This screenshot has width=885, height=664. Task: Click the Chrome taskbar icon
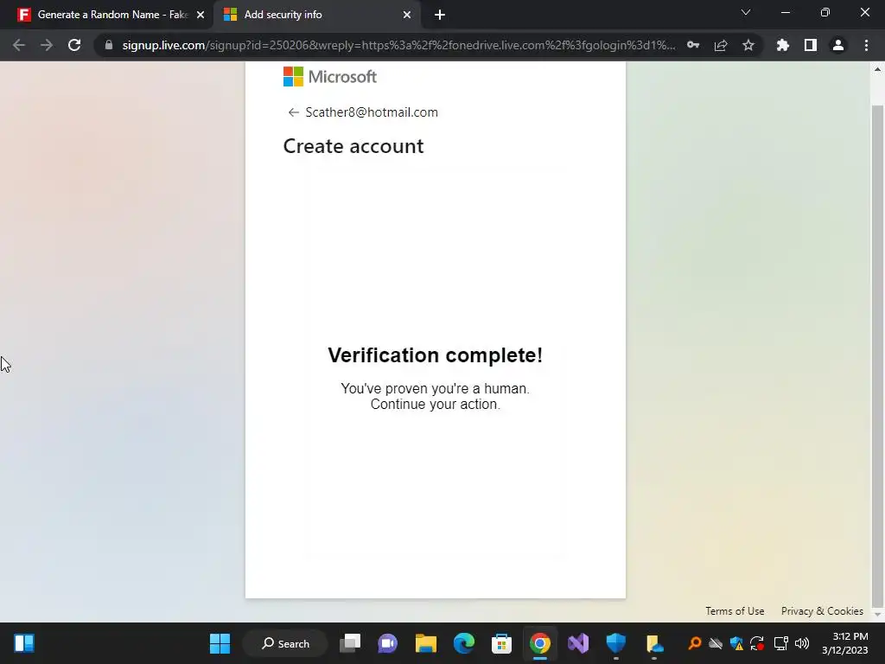pos(540,643)
